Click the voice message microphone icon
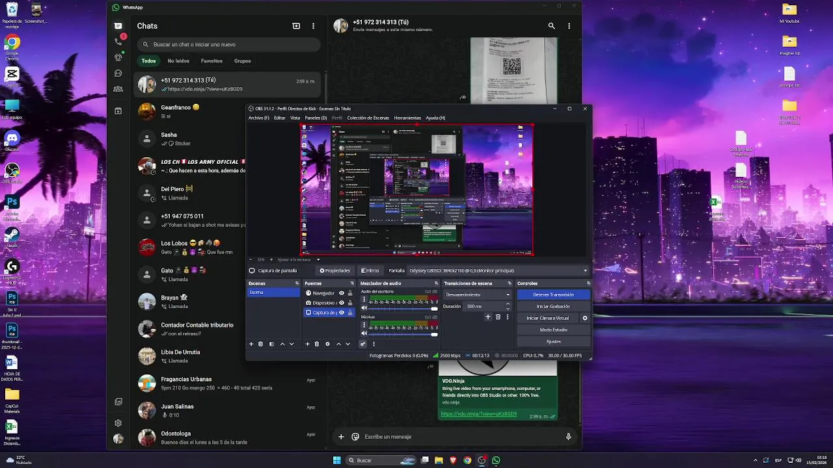Screen dimensions: 833x468 568,437
